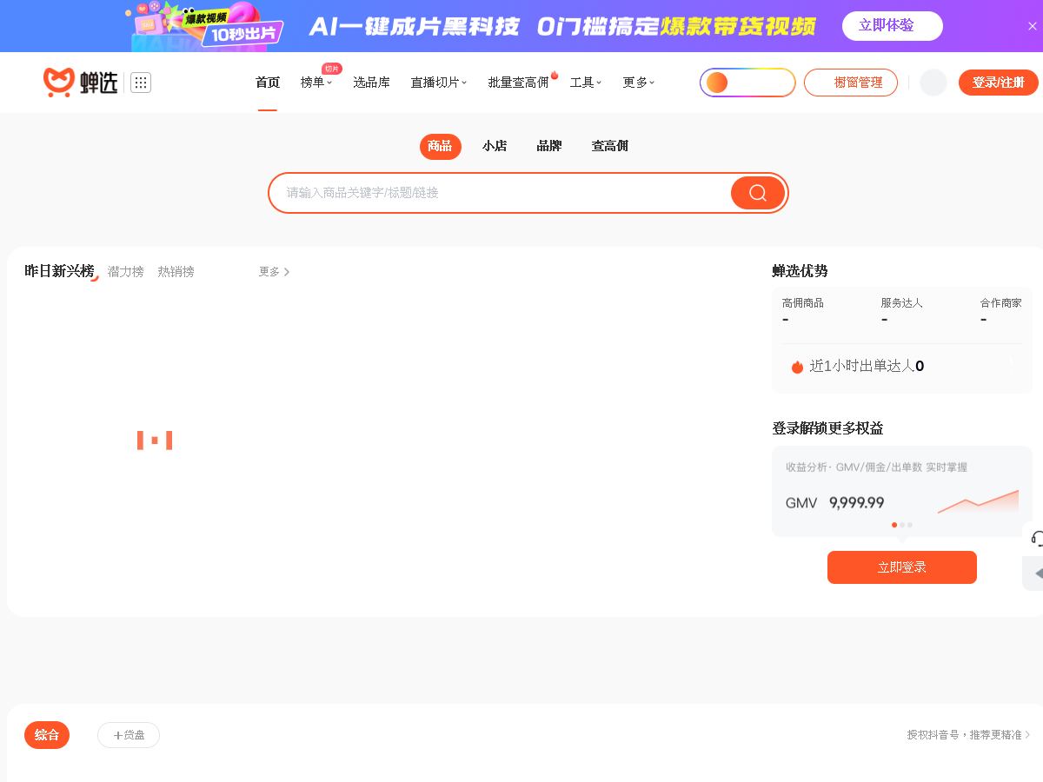Open 更多 rankings link with chevron
The image size is (1043, 782).
click(275, 272)
